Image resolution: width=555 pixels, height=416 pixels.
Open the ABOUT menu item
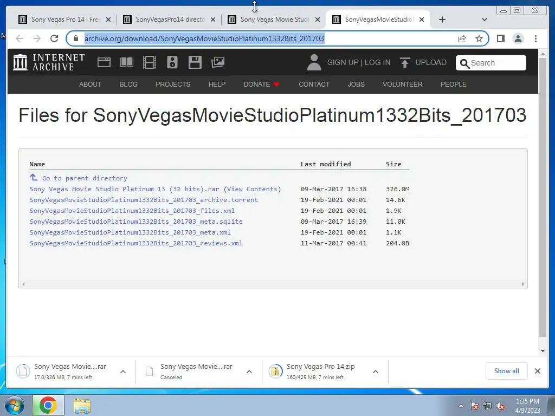point(91,84)
